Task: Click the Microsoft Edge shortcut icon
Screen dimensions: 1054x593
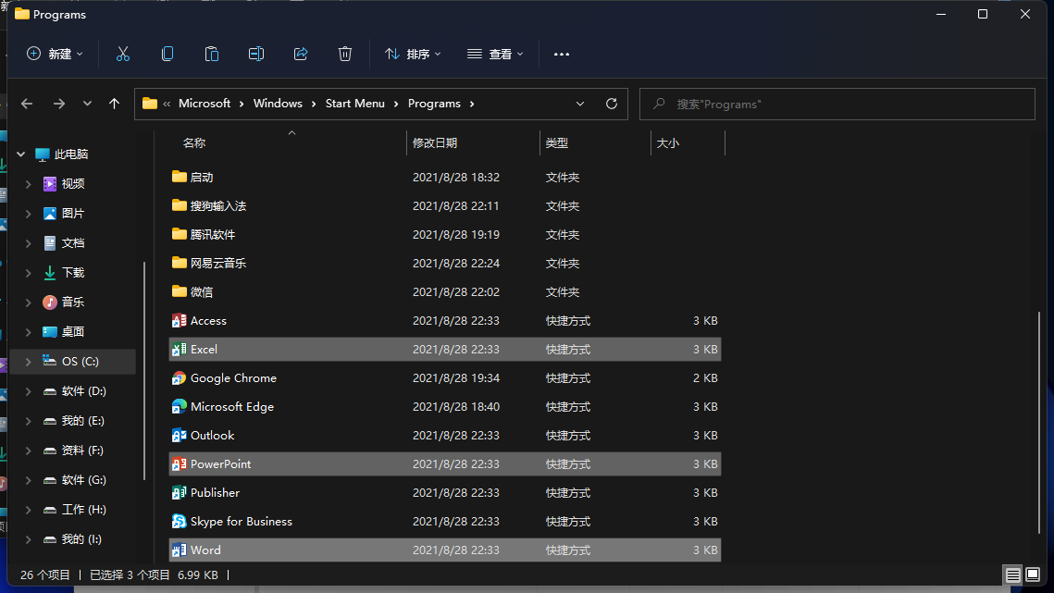Action: pos(179,407)
